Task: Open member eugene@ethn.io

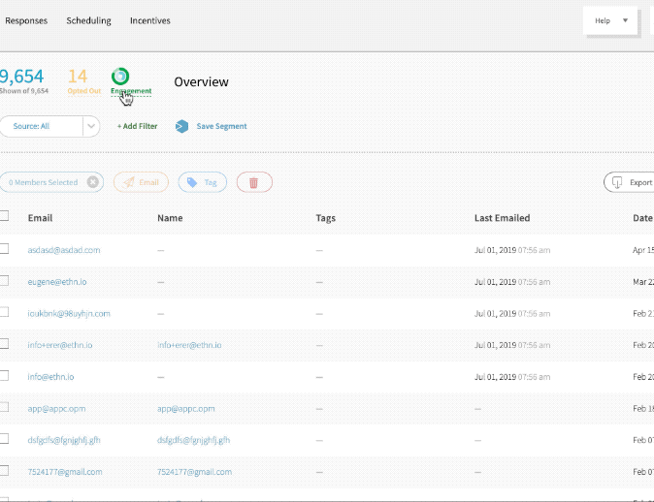Action: tap(57, 282)
